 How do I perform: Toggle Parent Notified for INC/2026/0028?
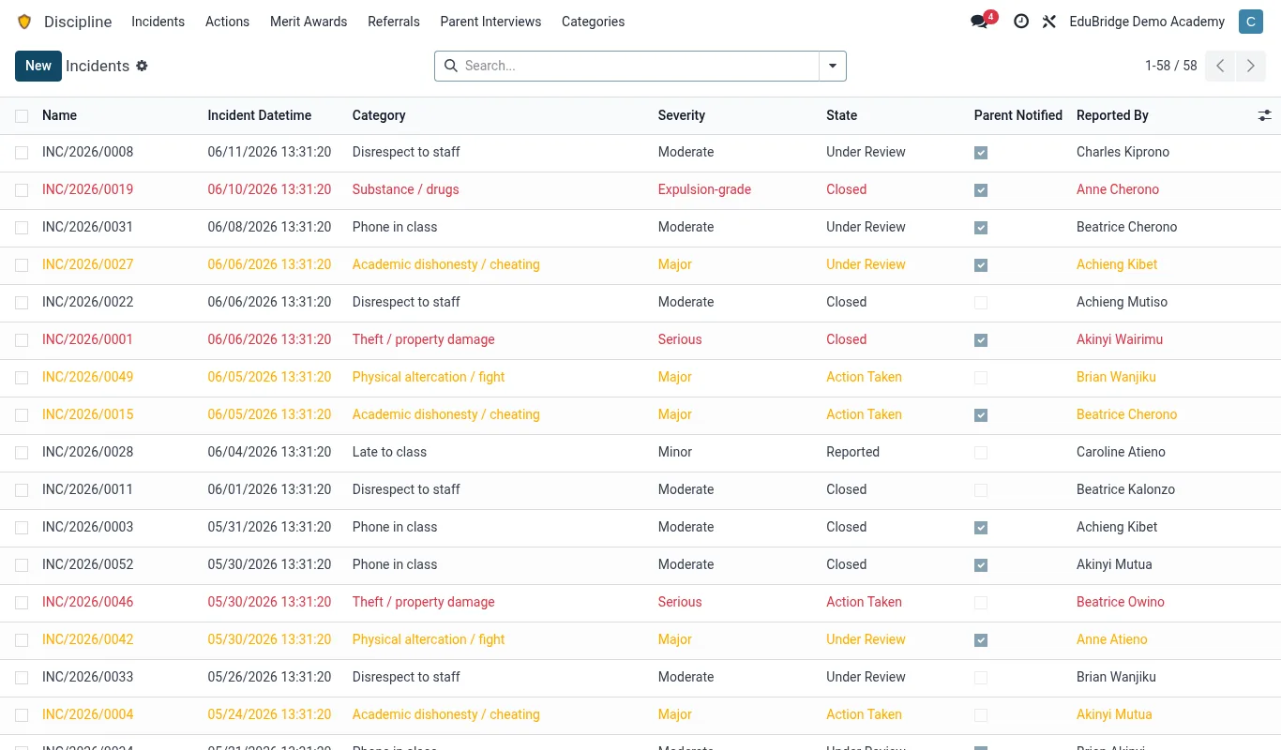point(981,453)
